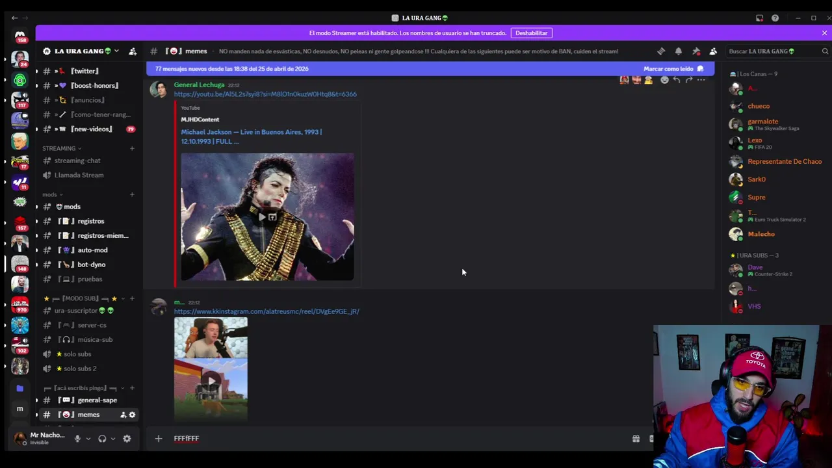Open the inbox icon in title bar
832x468 pixels.
759,18
